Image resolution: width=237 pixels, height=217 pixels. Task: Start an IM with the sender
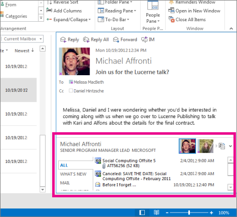[148, 40]
